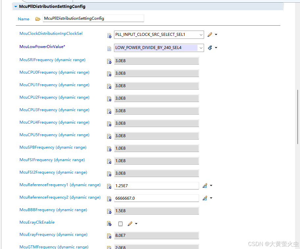The height and width of the screenshot is (249, 300).
Task: Edit the Name field McuPllDistributionSettingConfig
Action: (x=93, y=18)
